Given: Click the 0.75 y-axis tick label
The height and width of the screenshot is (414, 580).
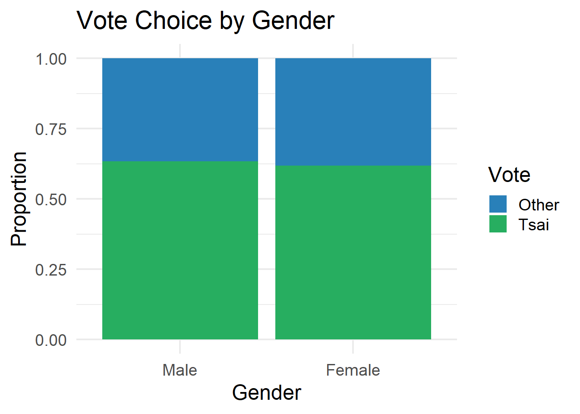Looking at the screenshot, I should pyautogui.click(x=51, y=129).
